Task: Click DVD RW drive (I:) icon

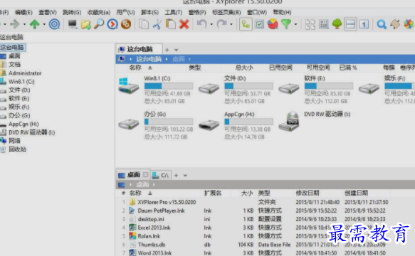Action: [289, 122]
